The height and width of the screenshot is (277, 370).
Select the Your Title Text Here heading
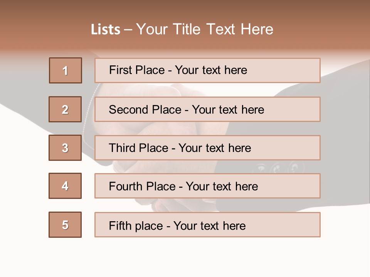point(205,29)
